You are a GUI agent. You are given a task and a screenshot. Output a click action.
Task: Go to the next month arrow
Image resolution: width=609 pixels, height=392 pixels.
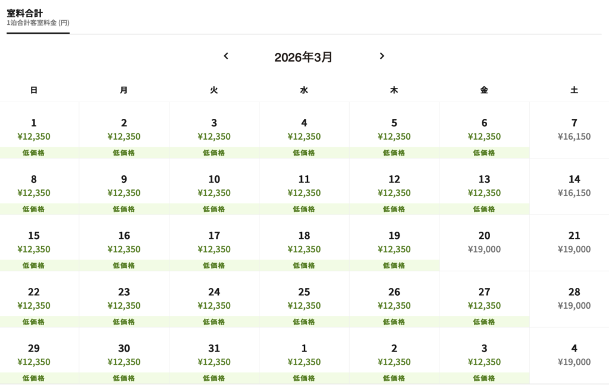(382, 56)
